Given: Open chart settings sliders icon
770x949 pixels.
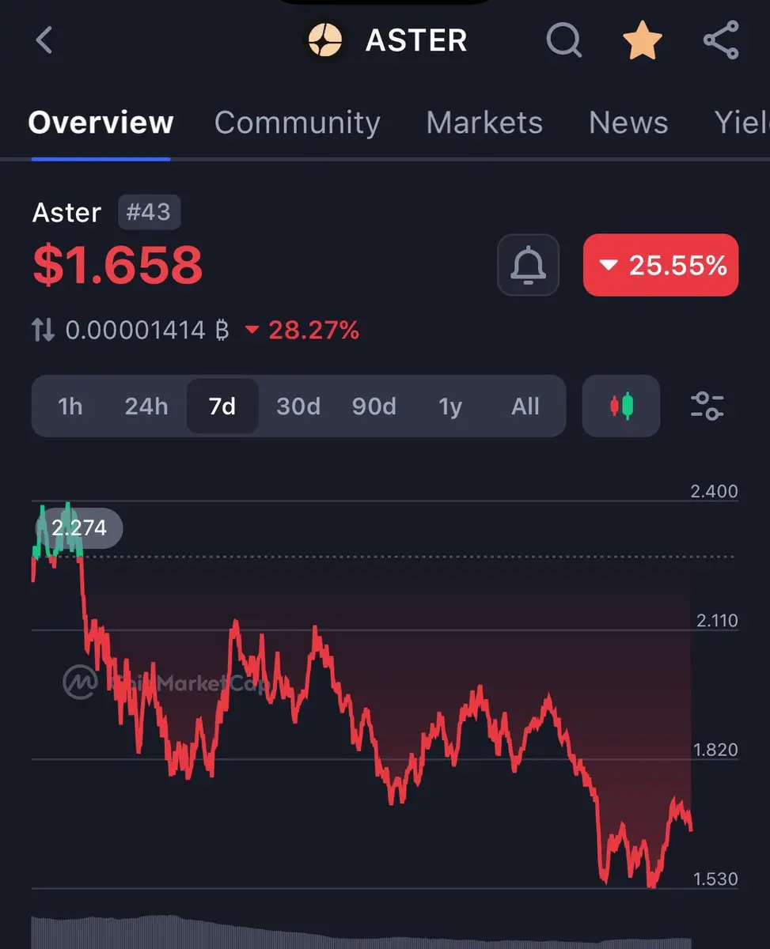Looking at the screenshot, I should [x=707, y=406].
